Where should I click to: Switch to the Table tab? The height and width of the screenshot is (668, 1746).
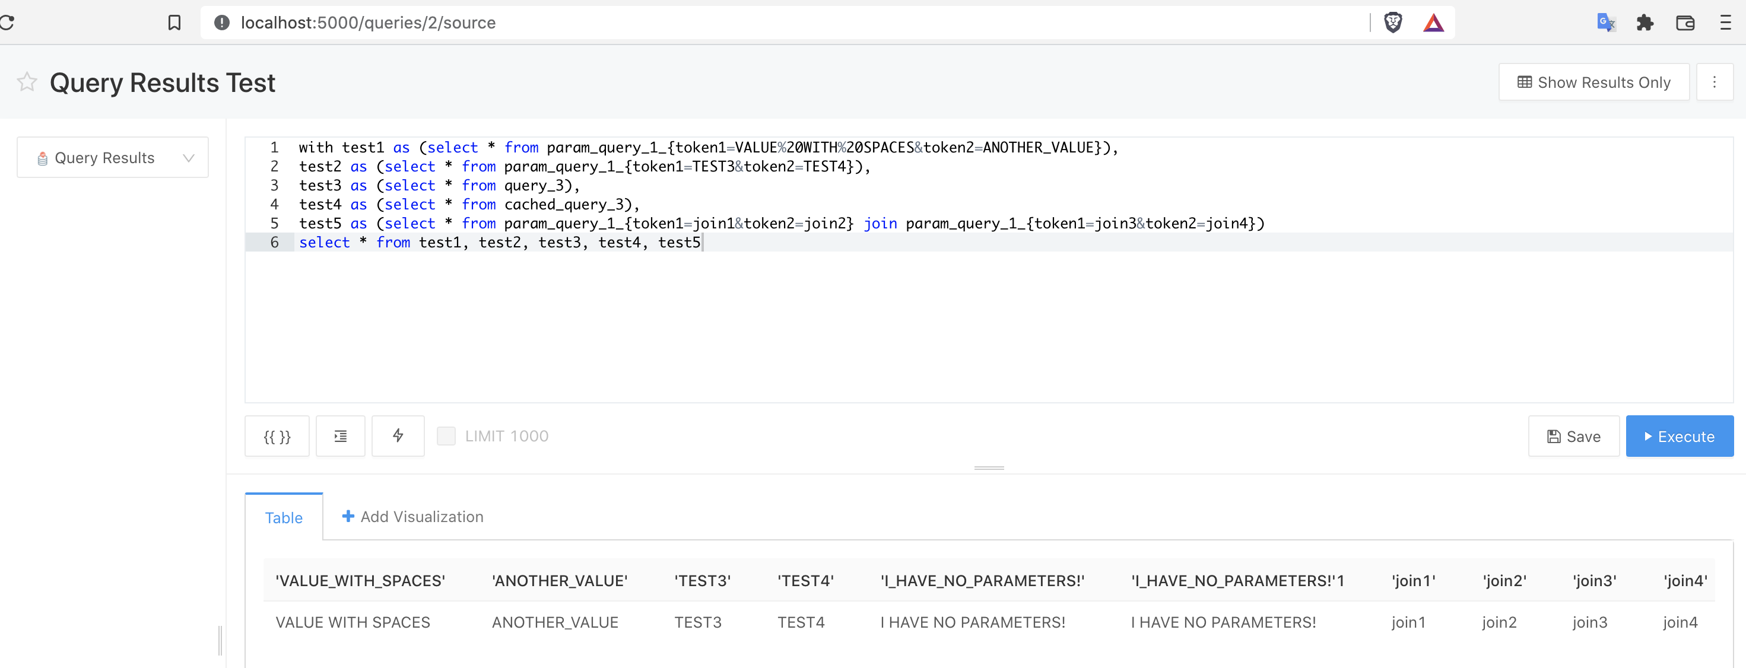click(283, 517)
